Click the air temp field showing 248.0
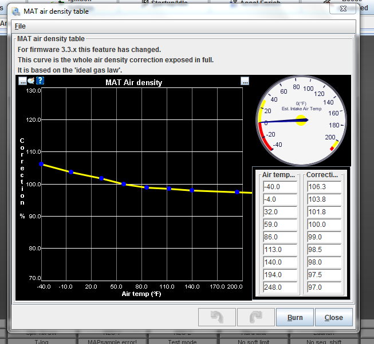 280,287
